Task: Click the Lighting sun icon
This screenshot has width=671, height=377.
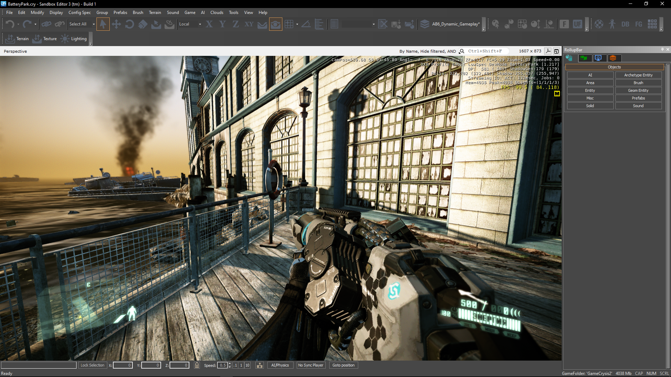Action: pyautogui.click(x=65, y=39)
